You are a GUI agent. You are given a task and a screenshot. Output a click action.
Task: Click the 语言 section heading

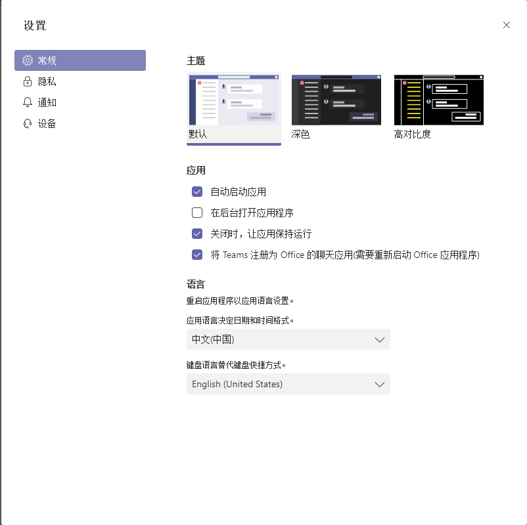point(196,285)
